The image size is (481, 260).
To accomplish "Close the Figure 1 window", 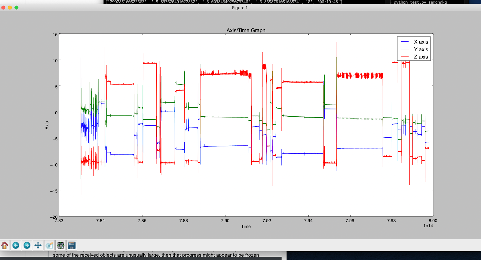I will [3, 7].
